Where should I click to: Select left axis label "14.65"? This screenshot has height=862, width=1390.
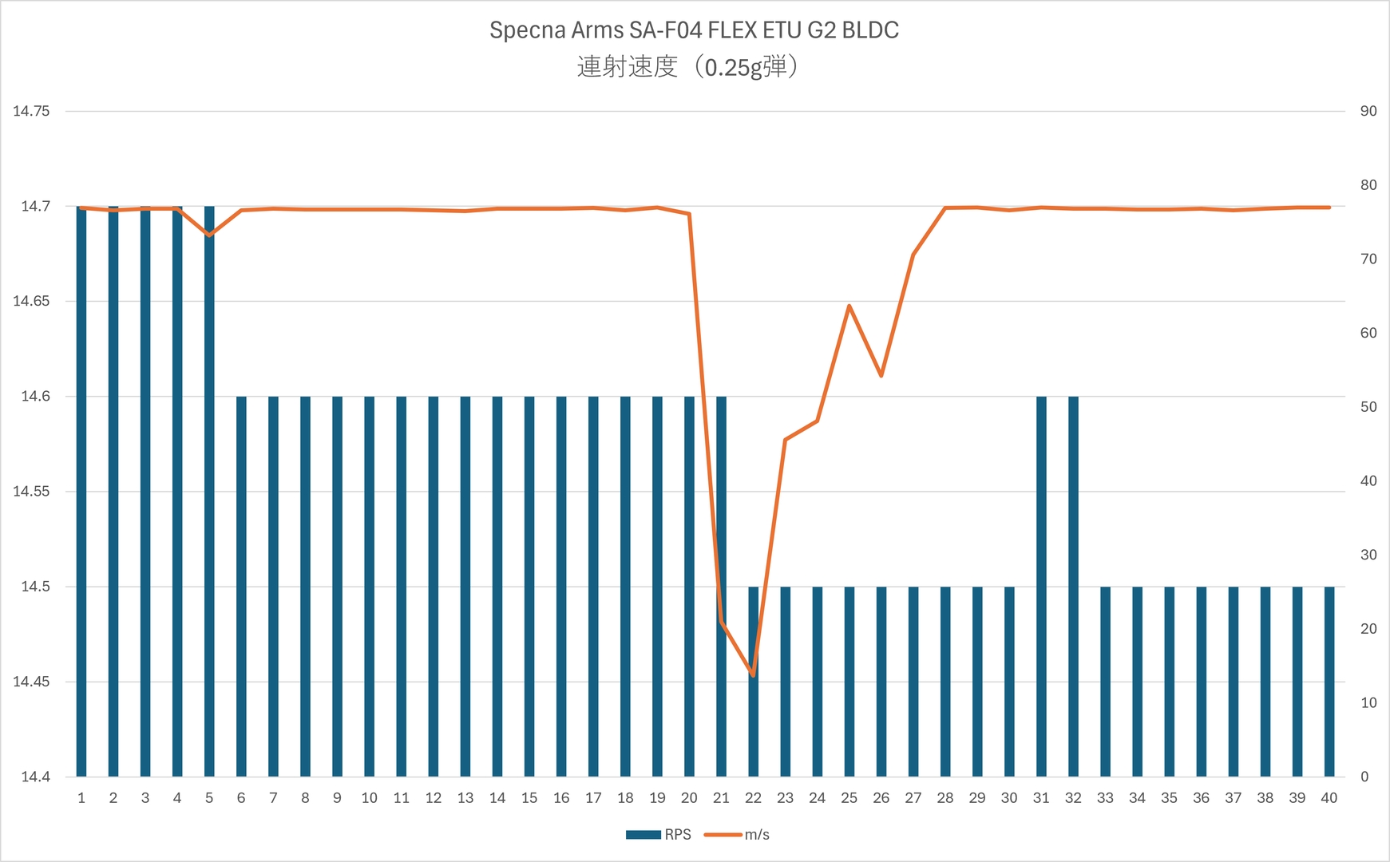(31, 301)
